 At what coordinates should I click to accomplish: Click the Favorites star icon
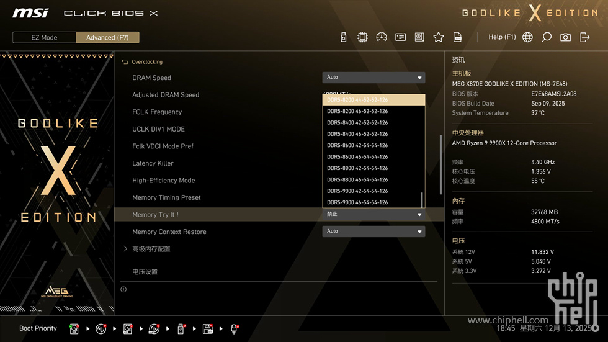point(439,37)
